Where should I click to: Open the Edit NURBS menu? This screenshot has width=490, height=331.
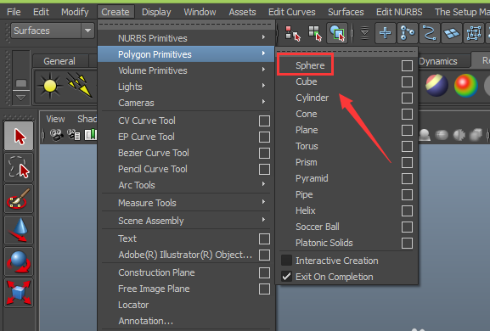399,12
